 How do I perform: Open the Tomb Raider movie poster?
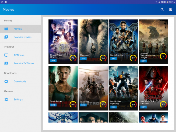click(63, 88)
